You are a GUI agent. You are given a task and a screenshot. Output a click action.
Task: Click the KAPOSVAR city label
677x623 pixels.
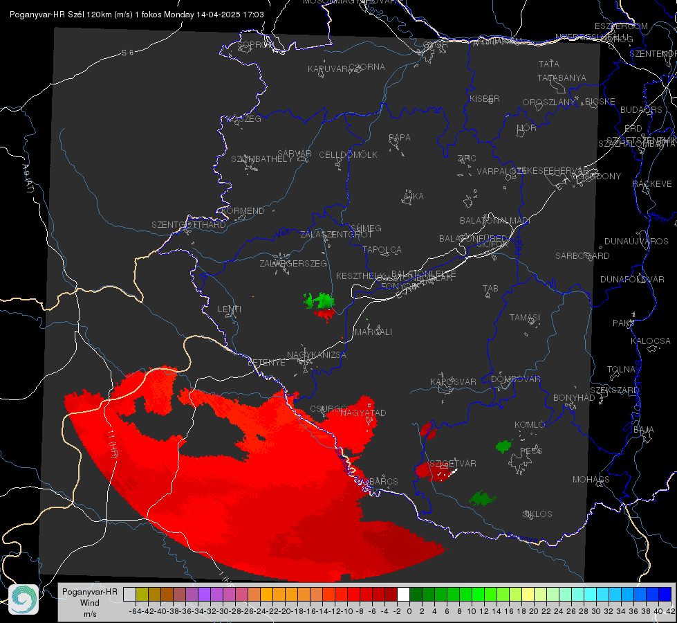[x=454, y=381]
